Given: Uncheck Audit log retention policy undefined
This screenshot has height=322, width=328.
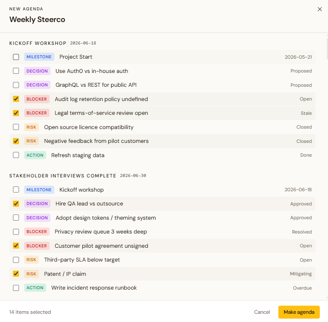Looking at the screenshot, I should (x=16, y=99).
